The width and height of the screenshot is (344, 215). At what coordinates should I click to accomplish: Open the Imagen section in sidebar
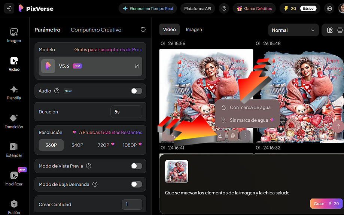pos(14,35)
